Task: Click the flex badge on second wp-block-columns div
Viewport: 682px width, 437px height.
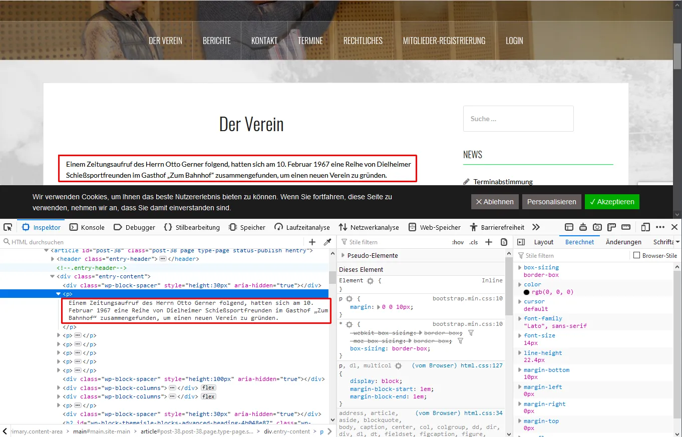Action: pos(208,396)
